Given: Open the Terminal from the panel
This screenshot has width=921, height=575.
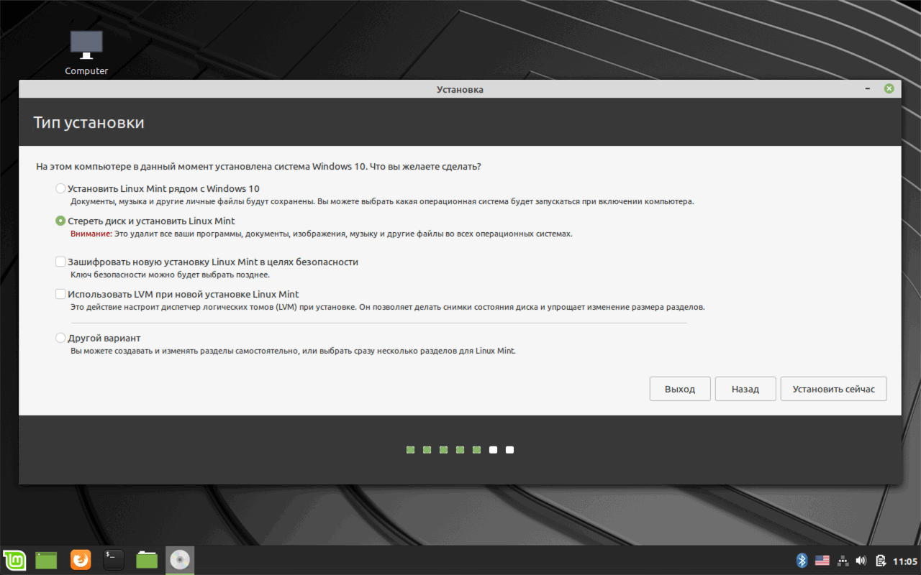Looking at the screenshot, I should (114, 560).
